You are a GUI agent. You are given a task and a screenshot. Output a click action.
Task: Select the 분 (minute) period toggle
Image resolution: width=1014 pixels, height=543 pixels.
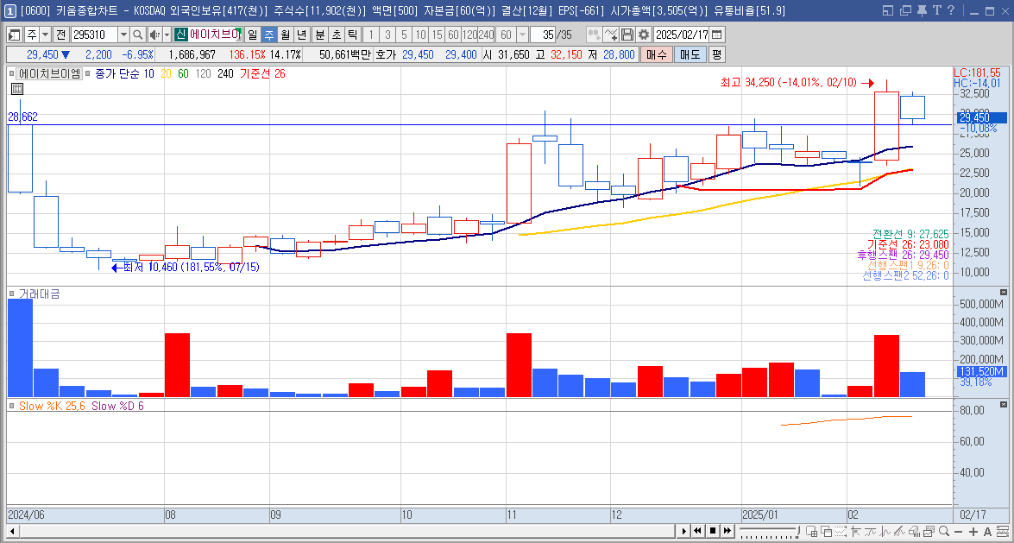tap(319, 35)
